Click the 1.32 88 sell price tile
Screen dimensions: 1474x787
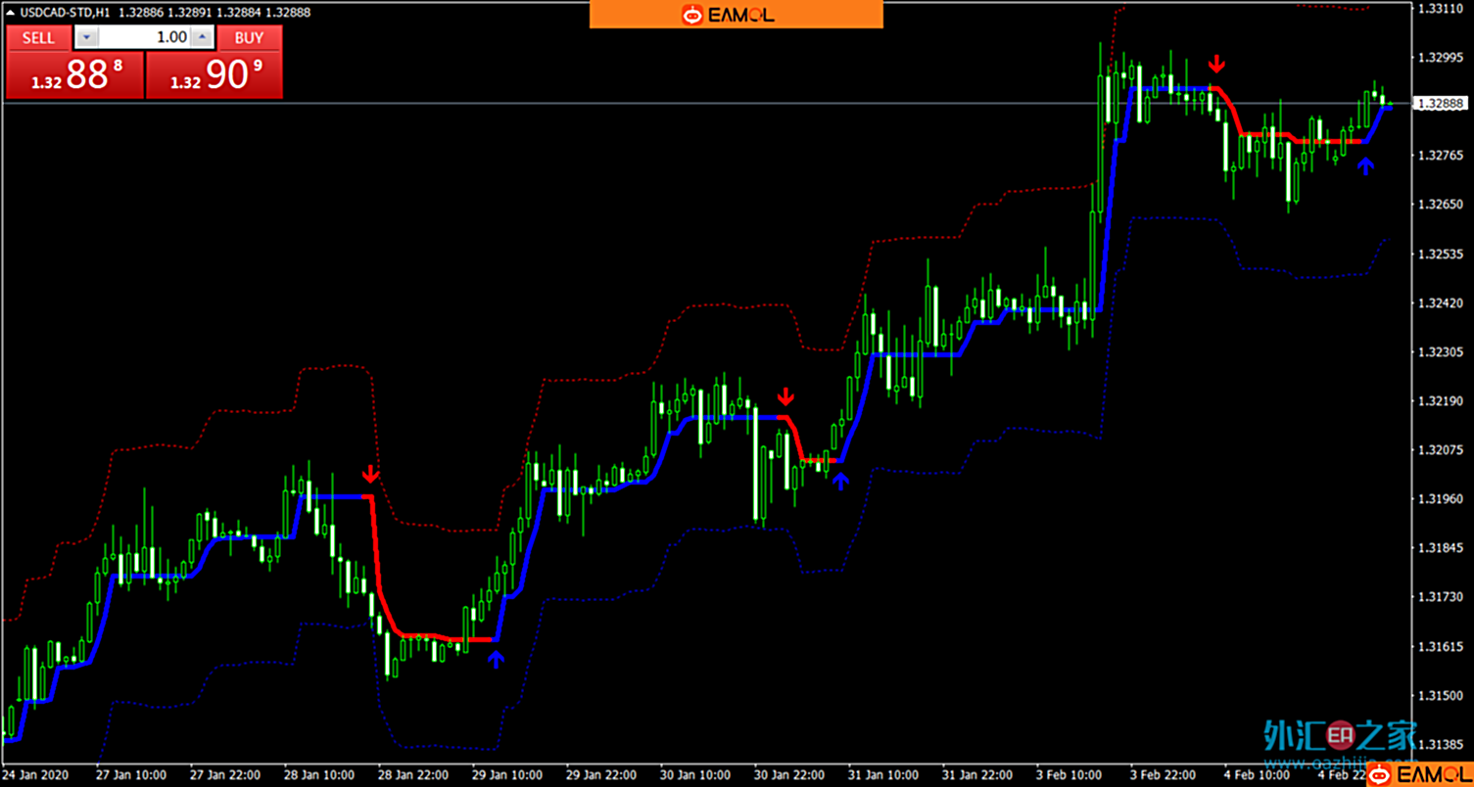point(75,75)
